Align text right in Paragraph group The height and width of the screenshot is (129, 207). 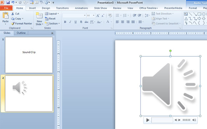(128, 22)
